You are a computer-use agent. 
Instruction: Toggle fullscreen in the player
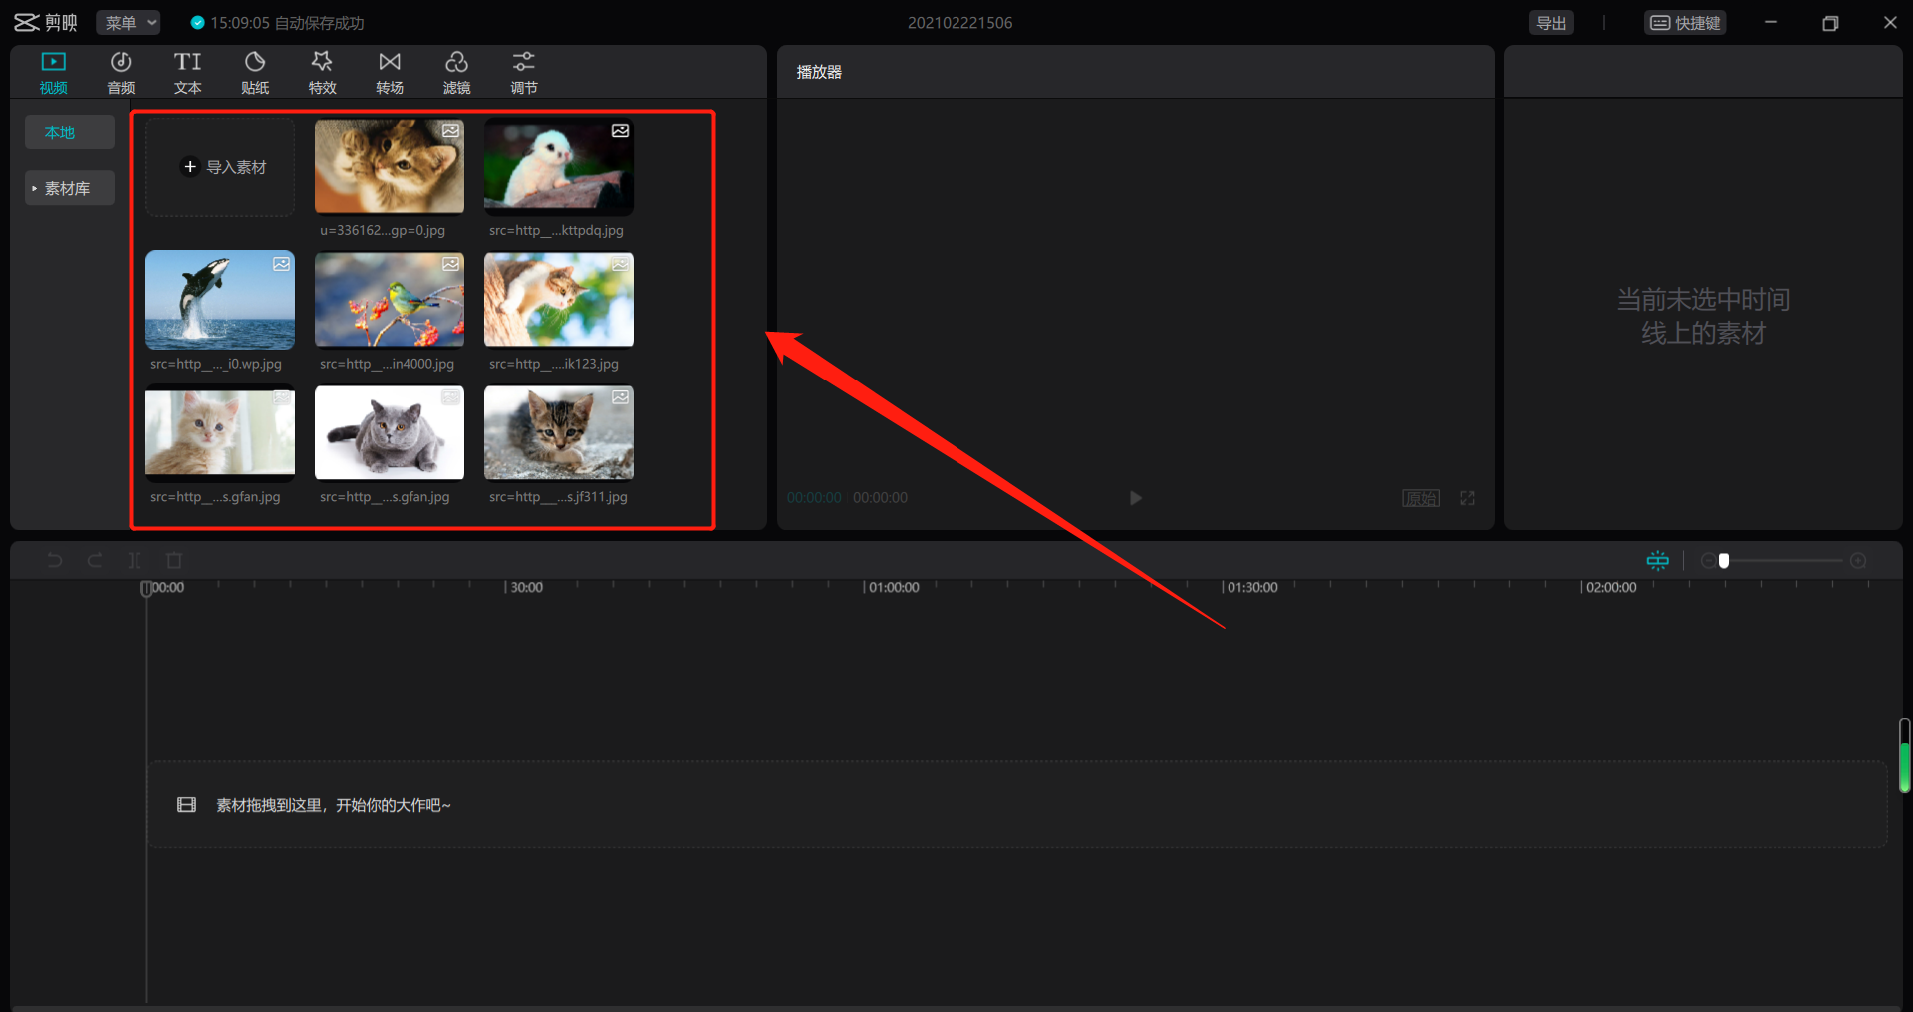[x=1467, y=498]
